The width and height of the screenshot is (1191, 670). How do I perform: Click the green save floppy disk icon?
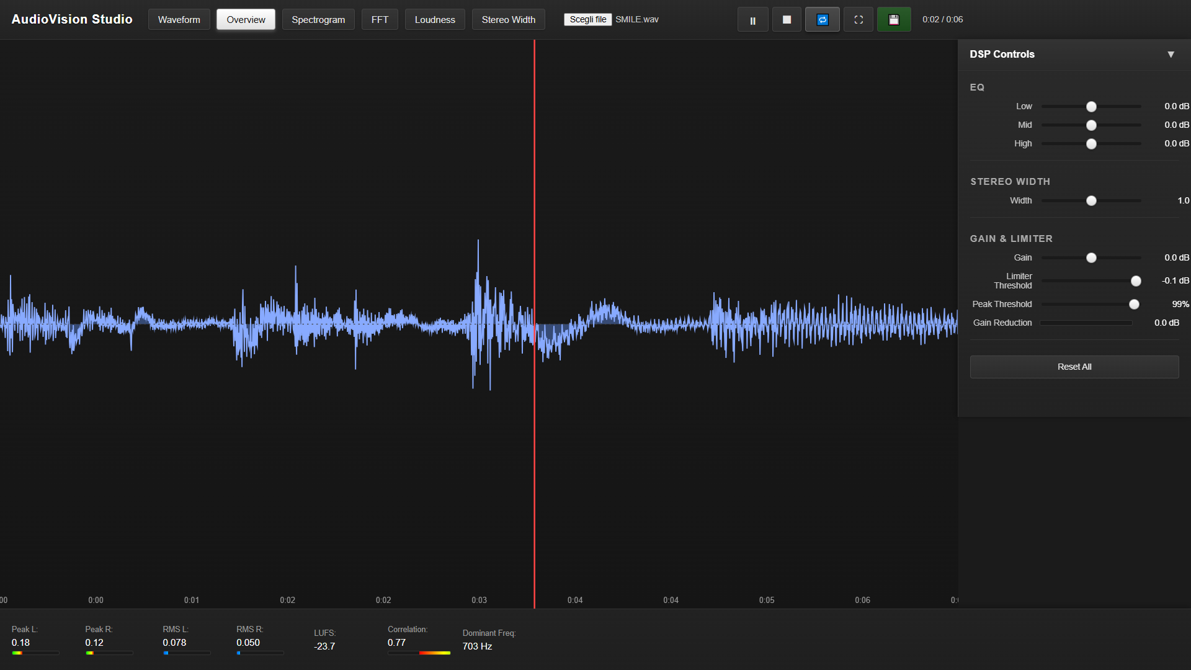(x=893, y=20)
